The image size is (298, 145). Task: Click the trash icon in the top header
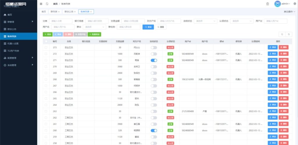268,4
